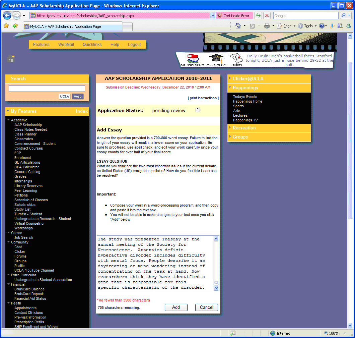Open the Commencement graduation cap icon
This screenshot has height=338, width=355.
(x=216, y=59)
